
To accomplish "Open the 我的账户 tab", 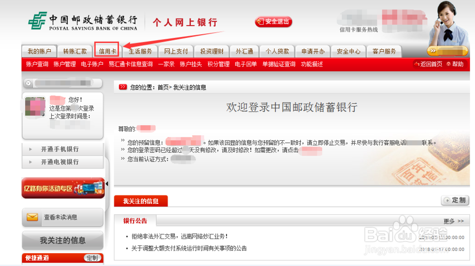I will [39, 51].
